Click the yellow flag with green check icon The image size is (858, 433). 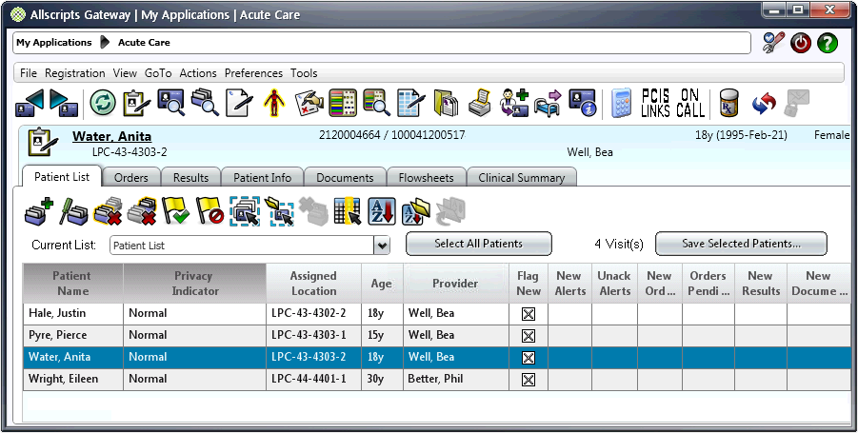point(175,211)
